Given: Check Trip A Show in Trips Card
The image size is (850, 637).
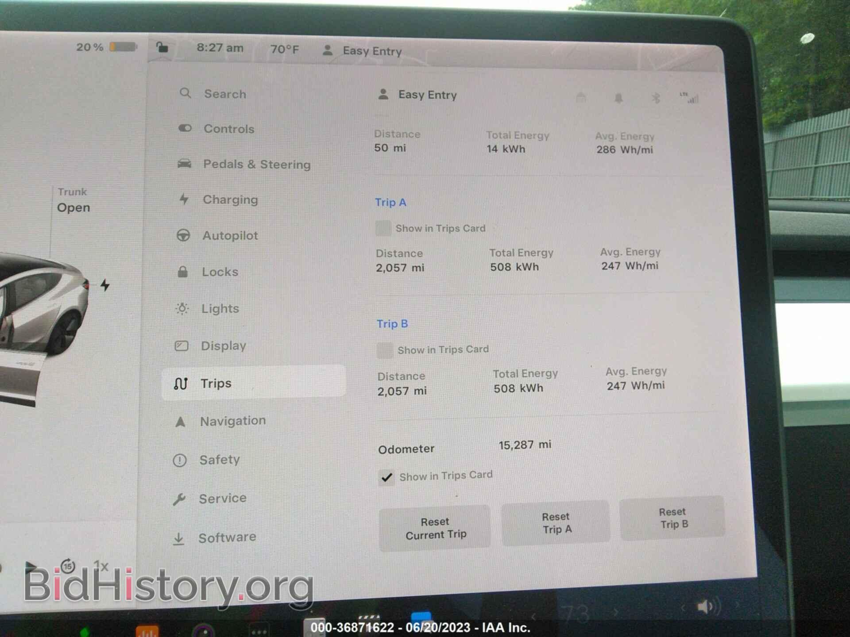Looking at the screenshot, I should (383, 228).
